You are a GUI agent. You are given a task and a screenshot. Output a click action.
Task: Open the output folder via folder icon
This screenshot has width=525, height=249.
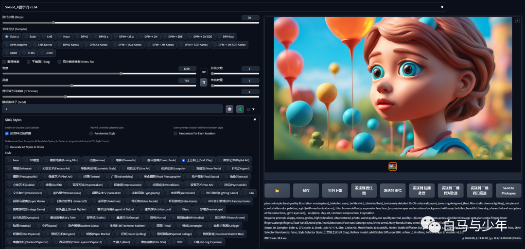click(x=277, y=190)
